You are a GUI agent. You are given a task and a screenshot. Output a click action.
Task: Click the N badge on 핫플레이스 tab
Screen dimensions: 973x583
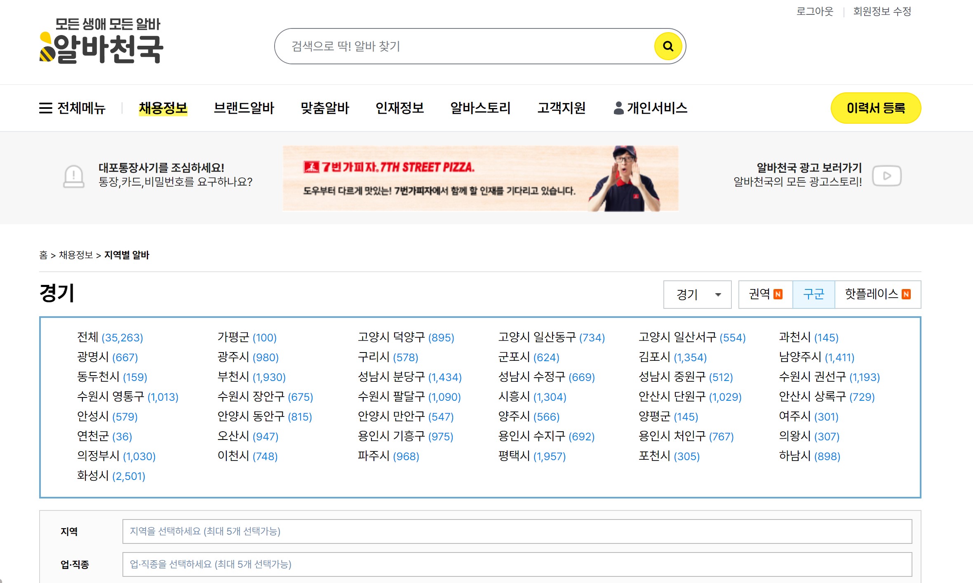pyautogui.click(x=906, y=294)
